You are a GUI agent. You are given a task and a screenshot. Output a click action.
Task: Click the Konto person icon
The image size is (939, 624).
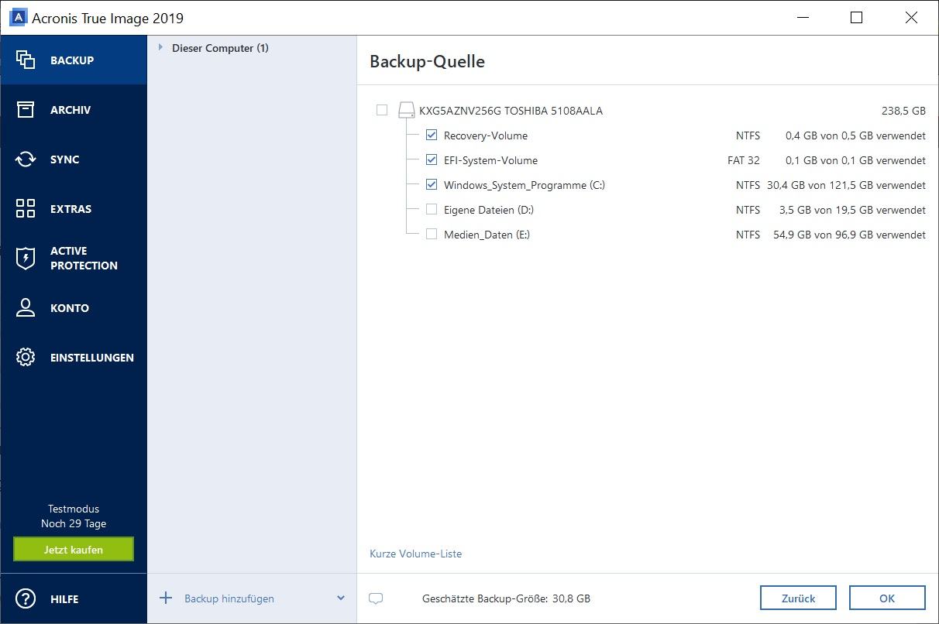click(x=26, y=307)
